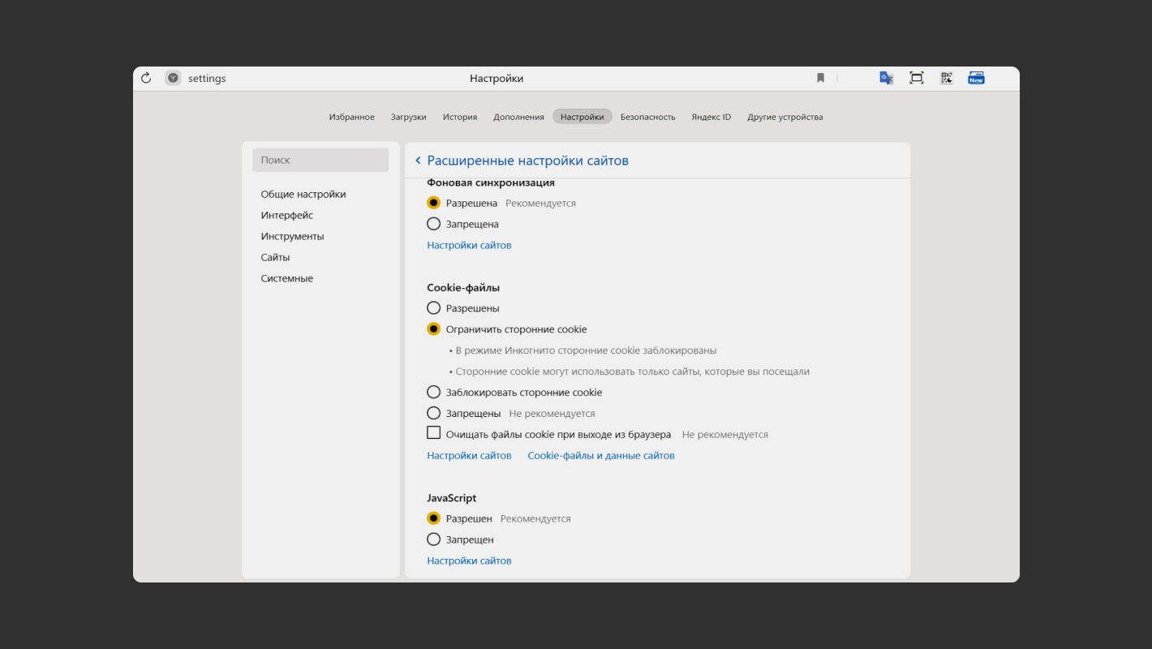Open the Загрузки tab
The height and width of the screenshot is (649, 1152).
408,117
